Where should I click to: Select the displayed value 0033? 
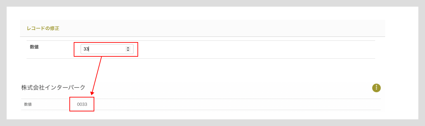(x=82, y=104)
